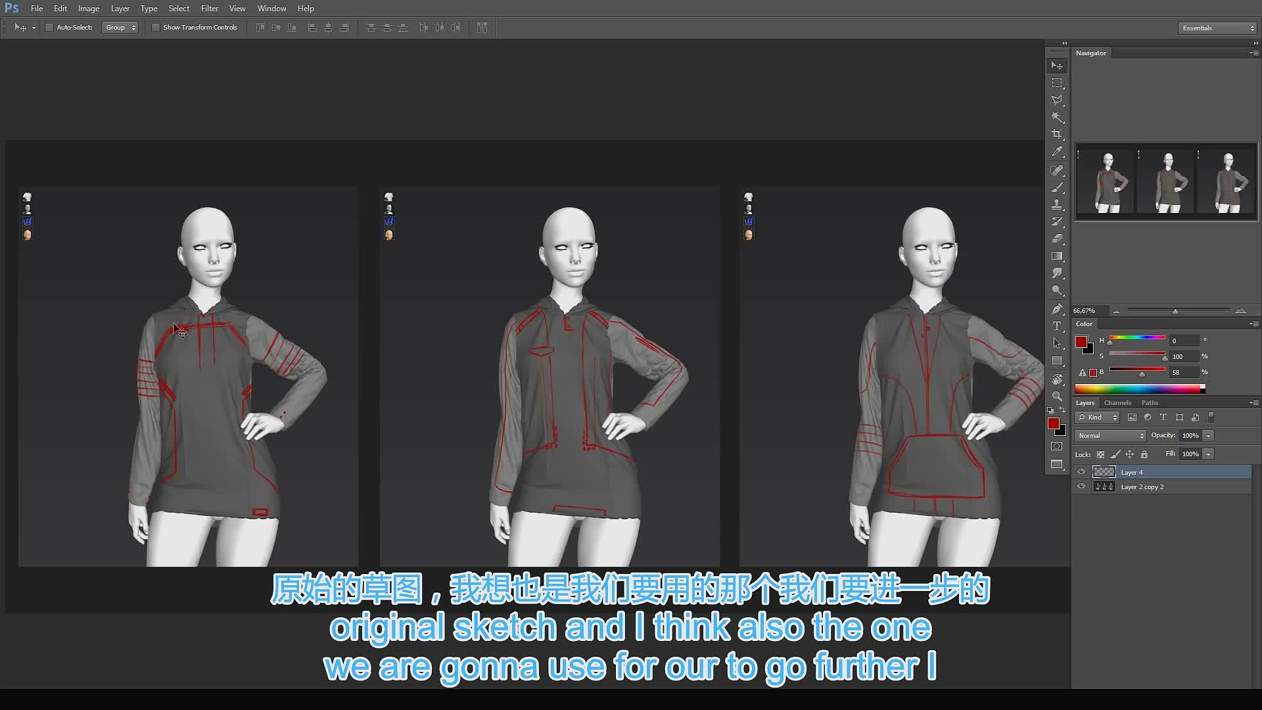The image size is (1262, 710).
Task: Click the foreground red color swatch
Action: click(1053, 423)
